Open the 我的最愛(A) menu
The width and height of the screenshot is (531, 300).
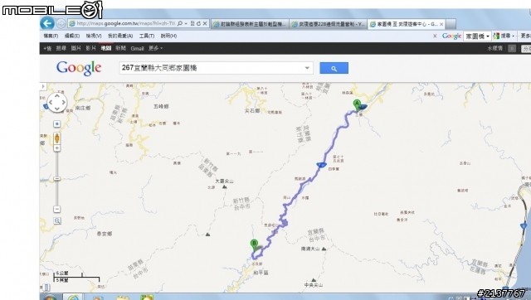coord(120,36)
